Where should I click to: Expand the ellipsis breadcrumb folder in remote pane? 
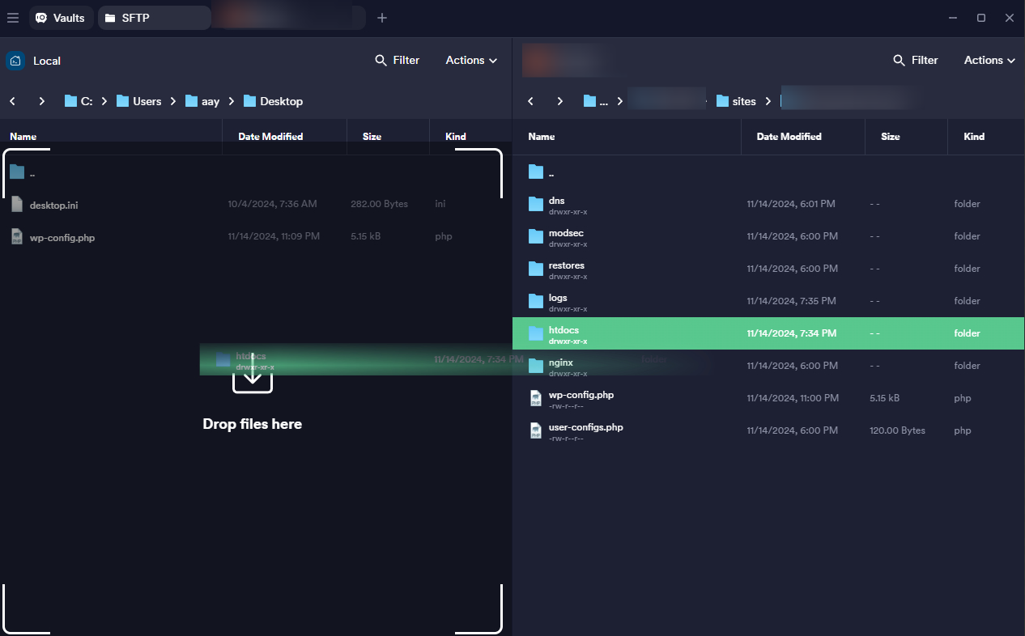click(596, 101)
